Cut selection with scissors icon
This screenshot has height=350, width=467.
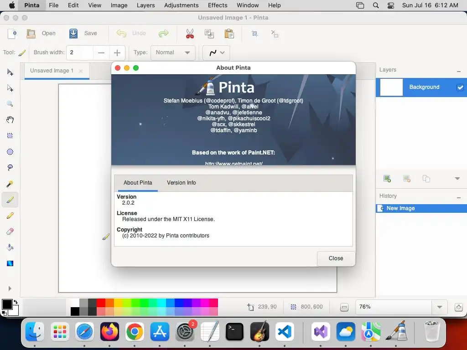coord(190,34)
